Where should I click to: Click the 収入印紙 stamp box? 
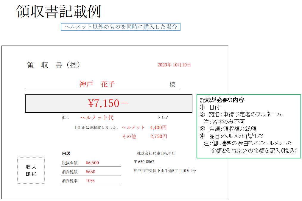(31, 170)
